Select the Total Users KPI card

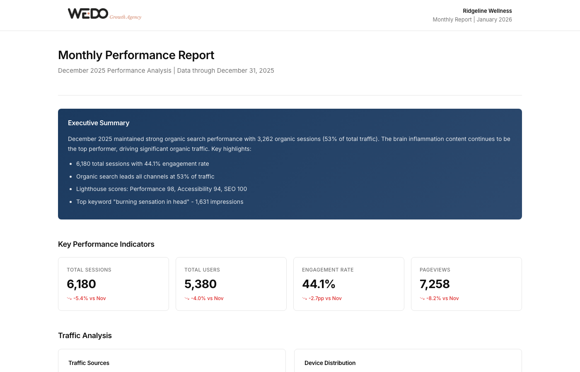coord(231,284)
